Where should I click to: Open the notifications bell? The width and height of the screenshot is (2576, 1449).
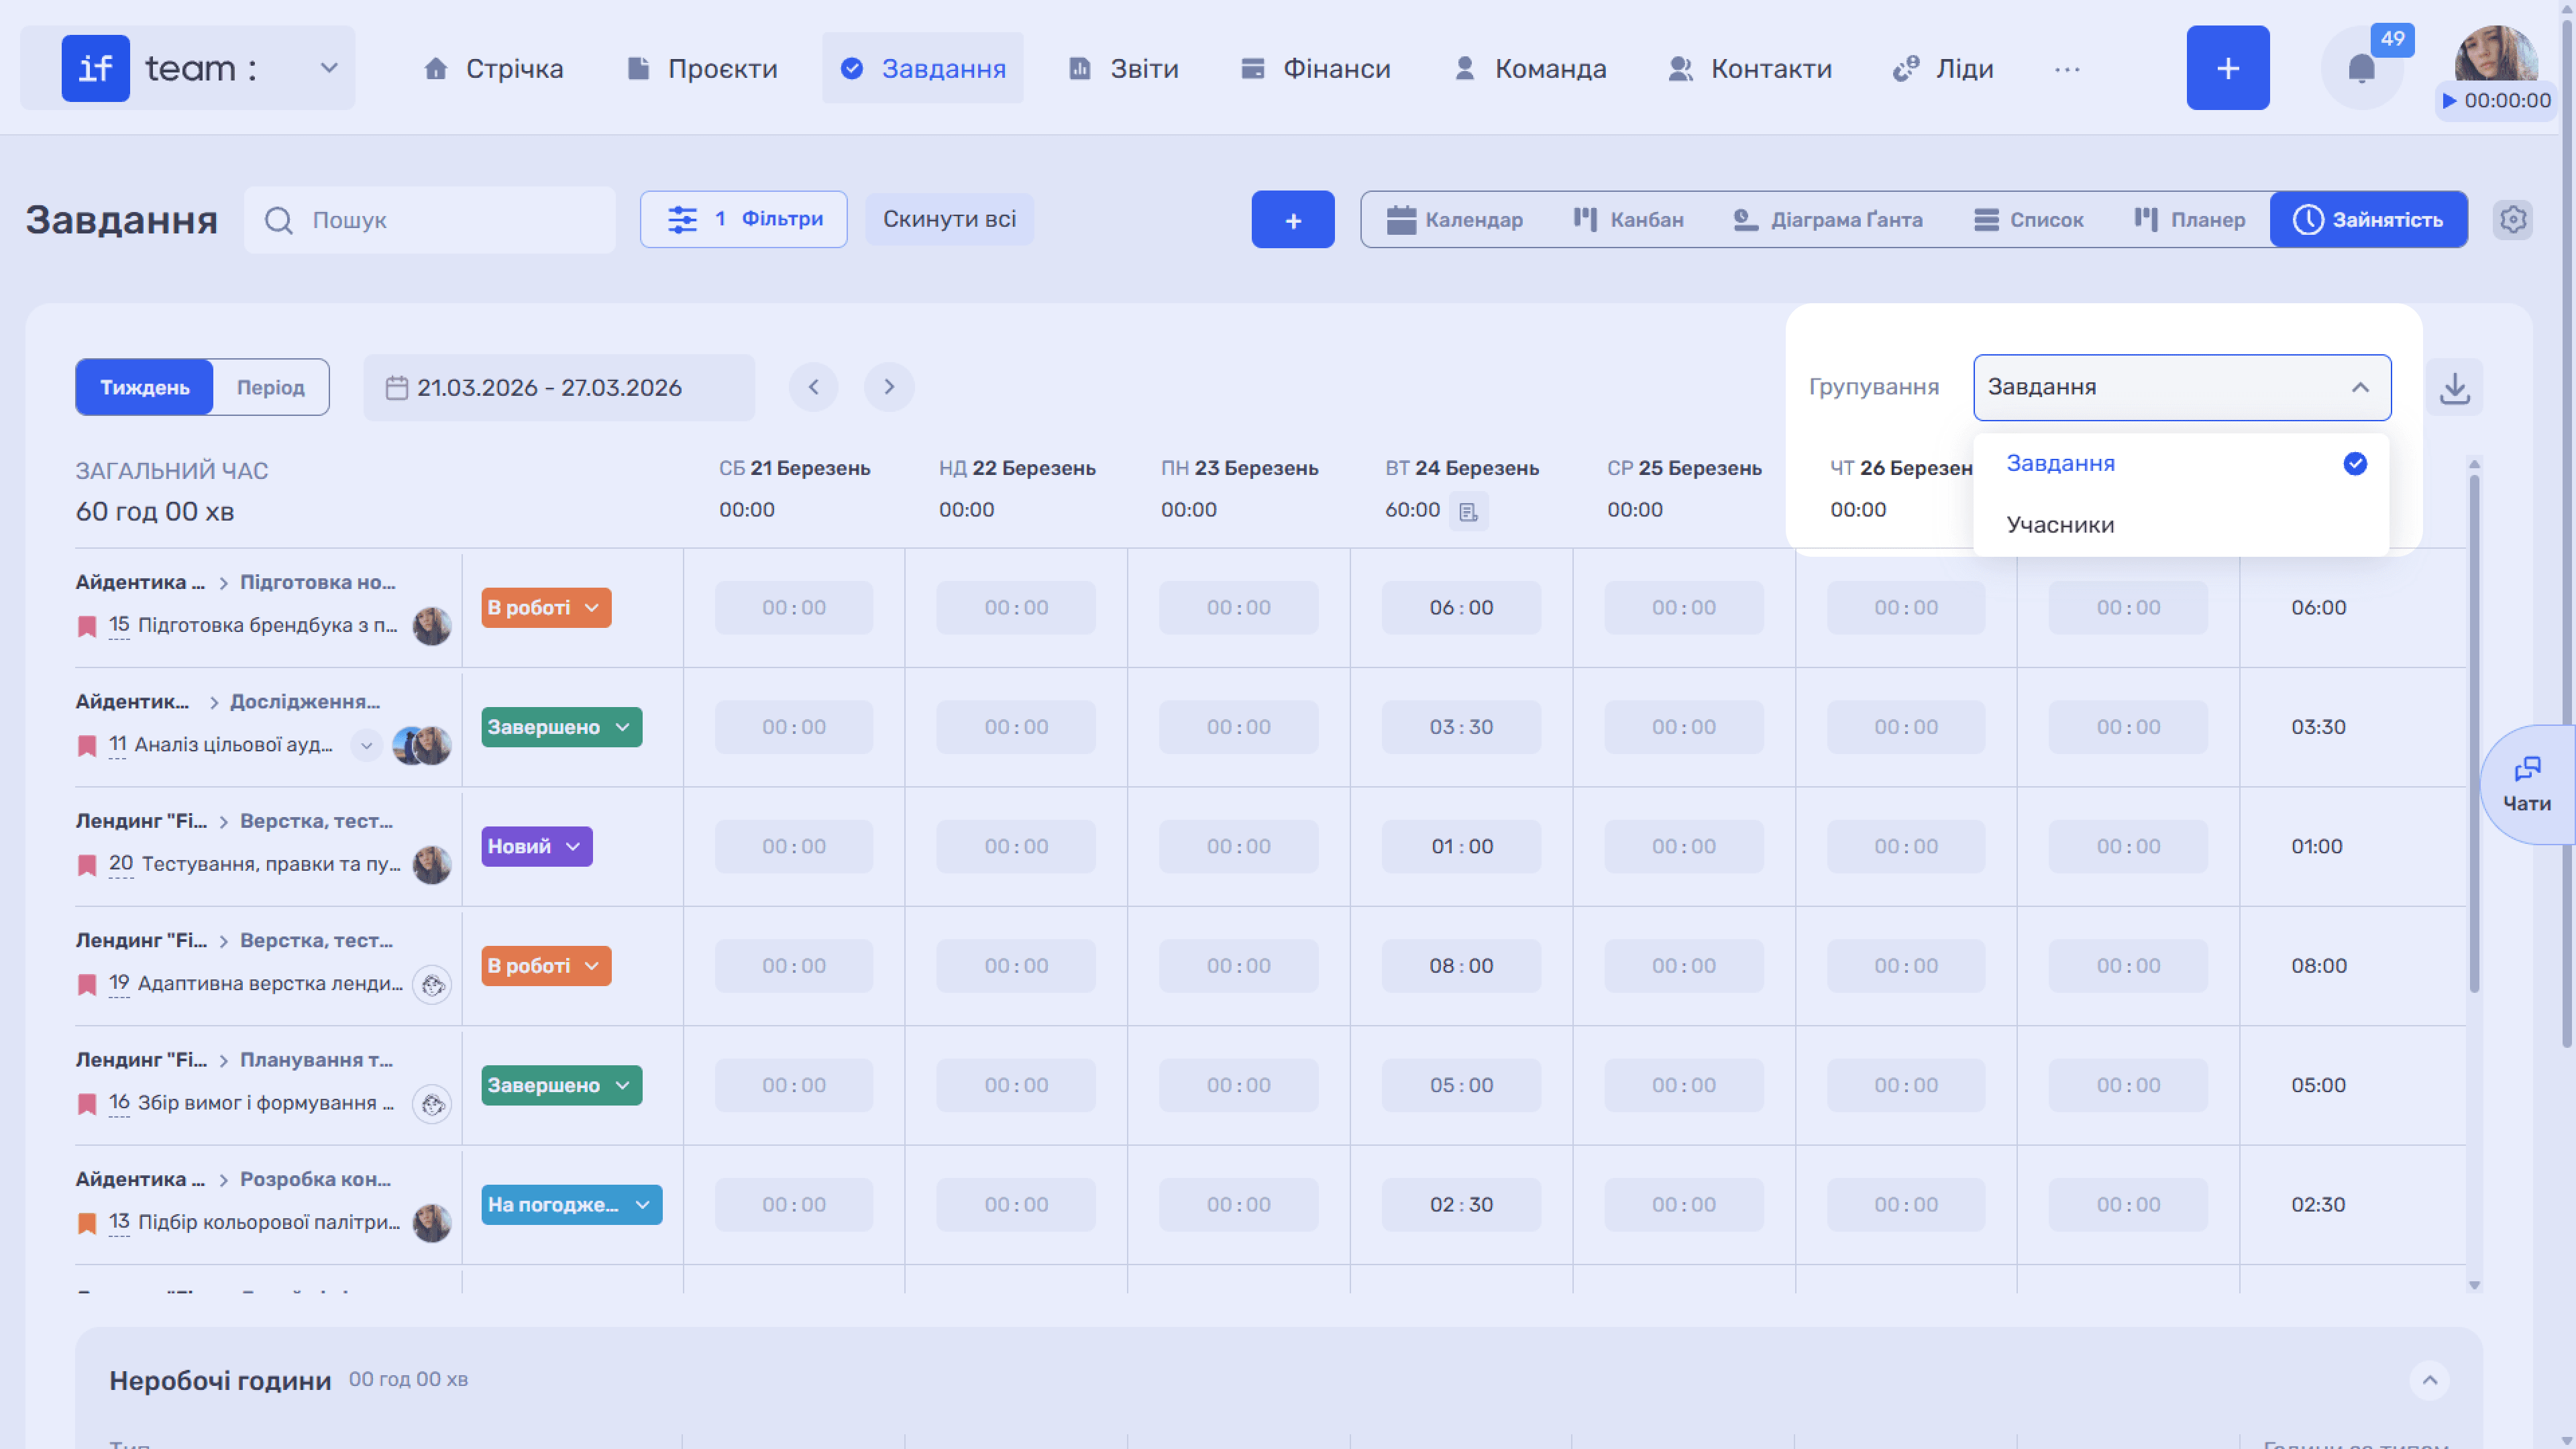click(x=2361, y=68)
